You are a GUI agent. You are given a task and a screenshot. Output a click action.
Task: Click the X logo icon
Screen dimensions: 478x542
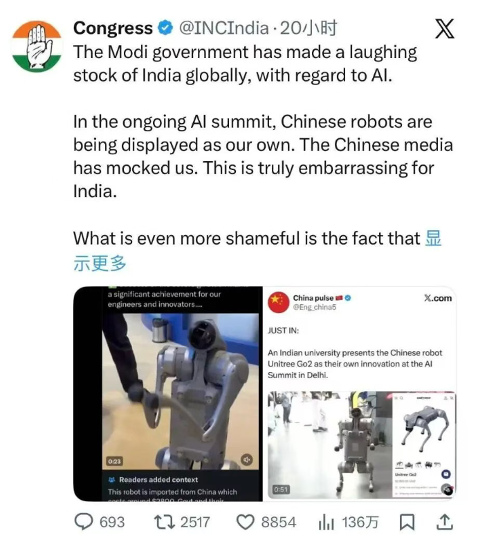pos(444,29)
